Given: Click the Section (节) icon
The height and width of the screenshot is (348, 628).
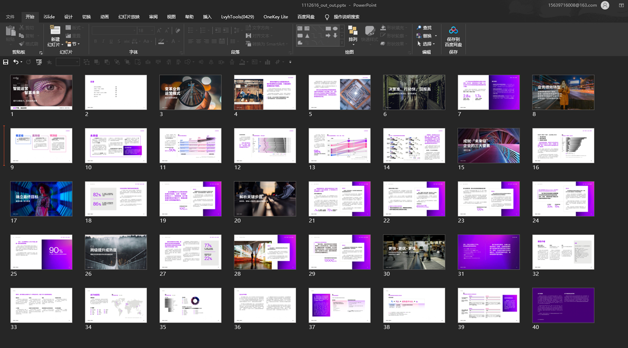Looking at the screenshot, I should 69,44.
